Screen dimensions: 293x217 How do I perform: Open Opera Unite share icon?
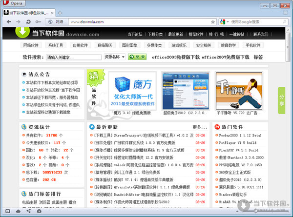coord(29,211)
